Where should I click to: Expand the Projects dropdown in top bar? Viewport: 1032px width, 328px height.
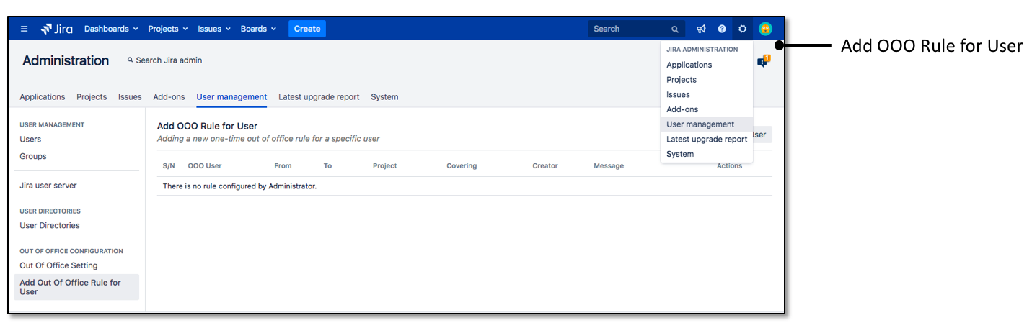tap(167, 29)
